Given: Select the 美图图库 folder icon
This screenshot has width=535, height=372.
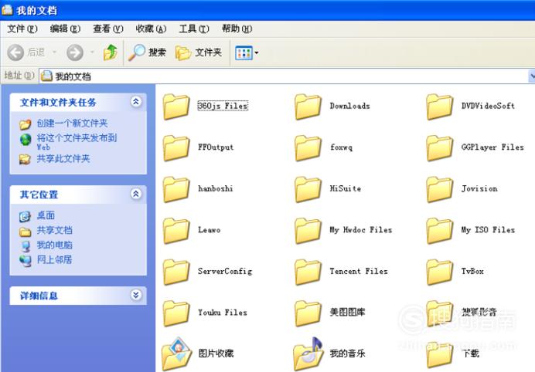Looking at the screenshot, I should pos(308,313).
